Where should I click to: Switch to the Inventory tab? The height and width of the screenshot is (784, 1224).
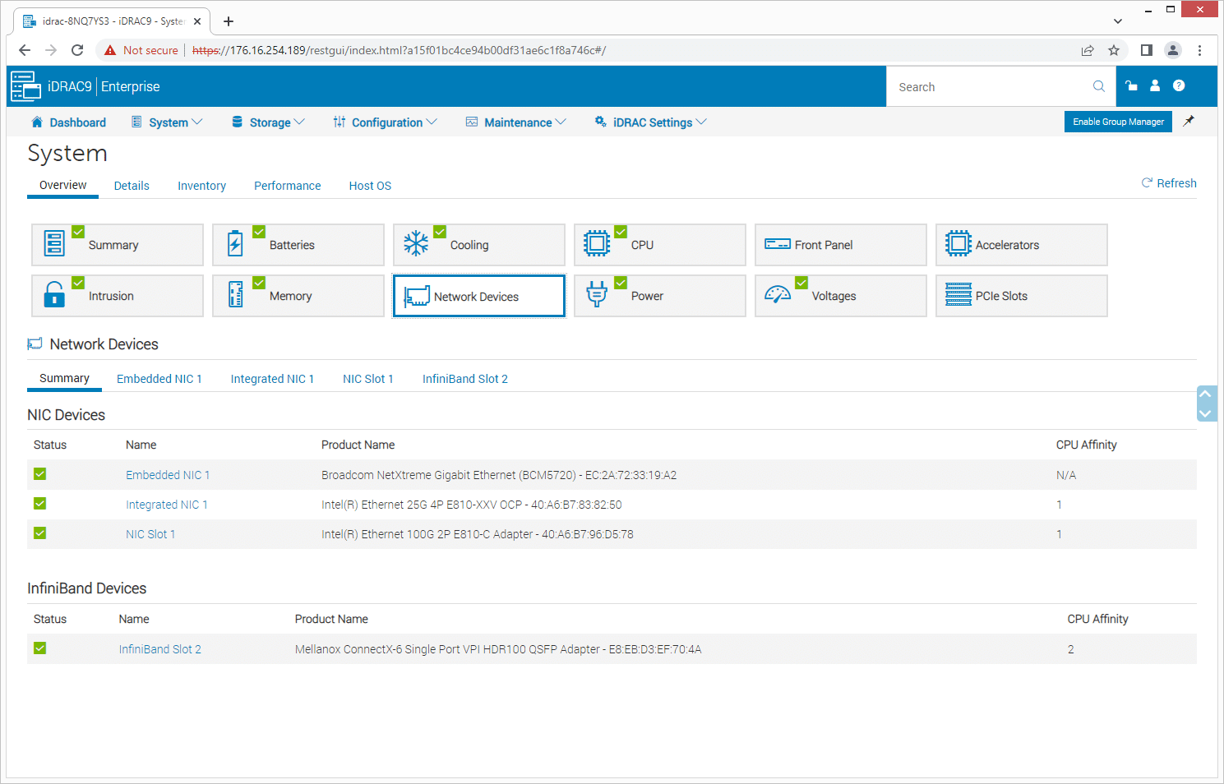point(201,186)
